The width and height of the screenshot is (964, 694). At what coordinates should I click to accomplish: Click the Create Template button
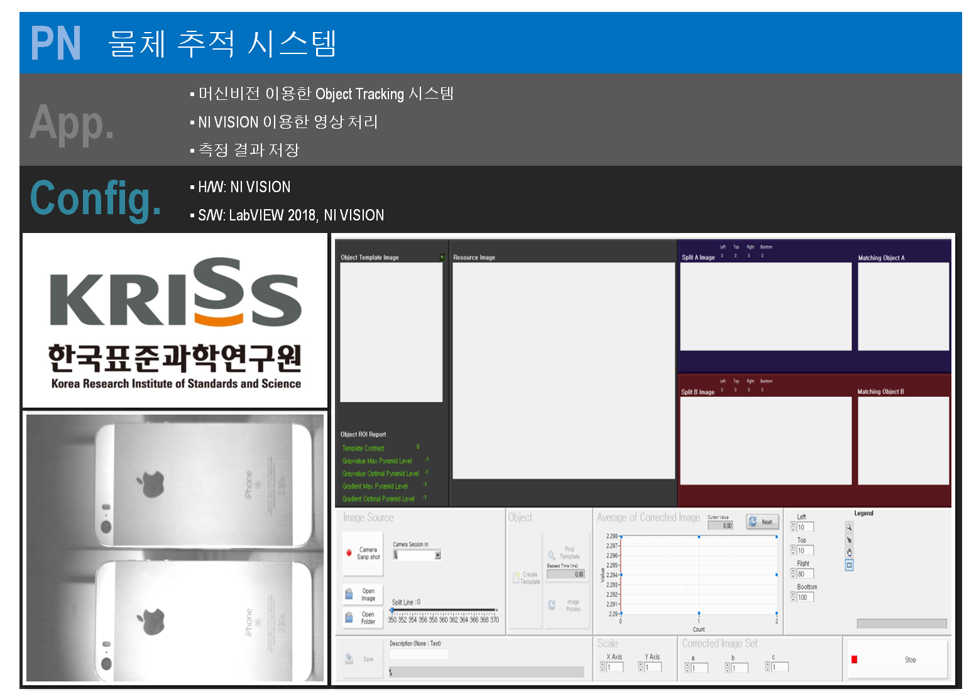click(526, 578)
